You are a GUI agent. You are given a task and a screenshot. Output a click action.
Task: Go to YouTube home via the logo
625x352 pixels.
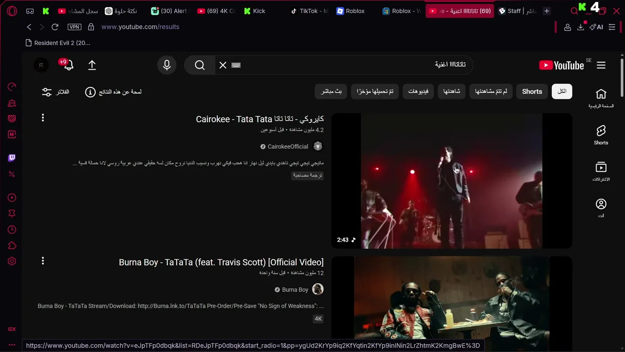pos(562,65)
